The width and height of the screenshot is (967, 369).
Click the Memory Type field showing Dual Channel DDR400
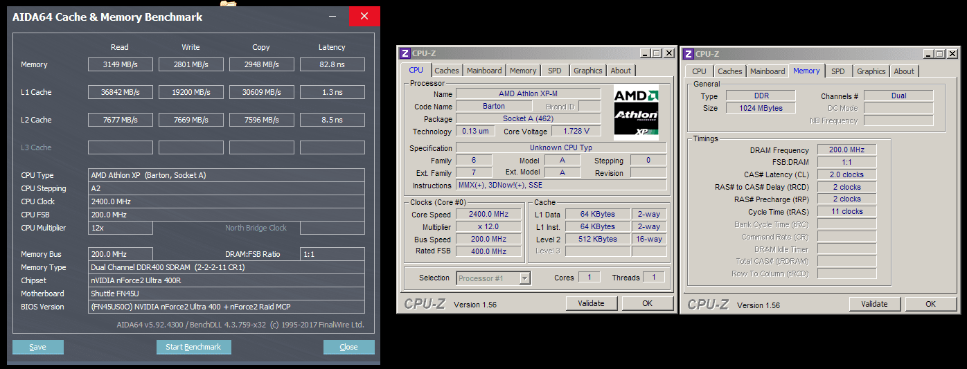(227, 267)
